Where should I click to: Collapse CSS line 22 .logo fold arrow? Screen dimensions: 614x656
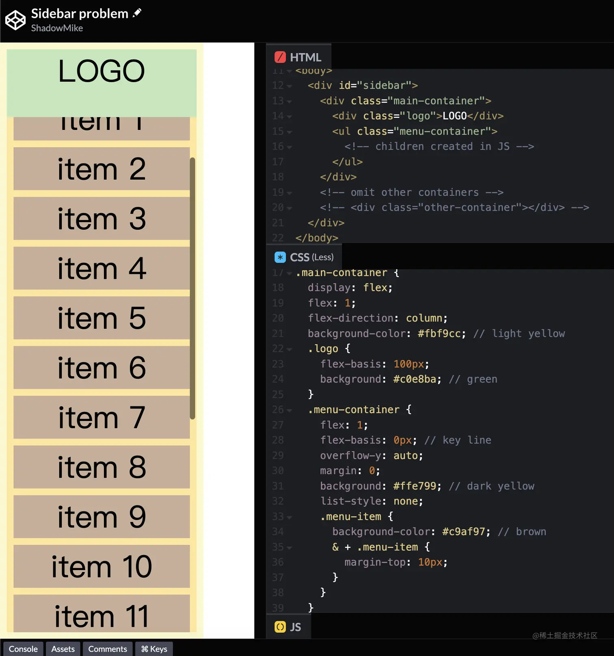click(290, 349)
